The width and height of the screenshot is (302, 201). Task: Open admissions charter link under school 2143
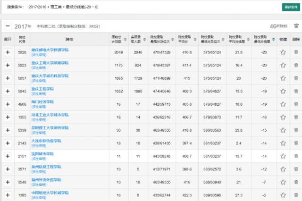[39, 146]
